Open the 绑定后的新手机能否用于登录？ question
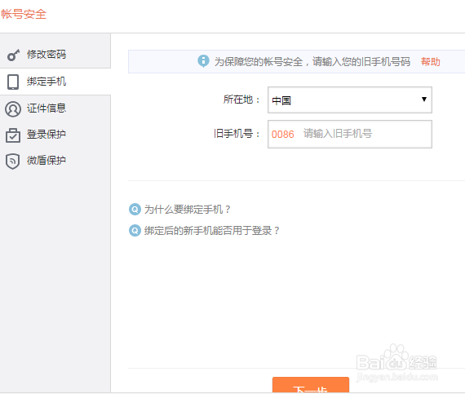Screen dimensions: 465x394 (x=212, y=230)
